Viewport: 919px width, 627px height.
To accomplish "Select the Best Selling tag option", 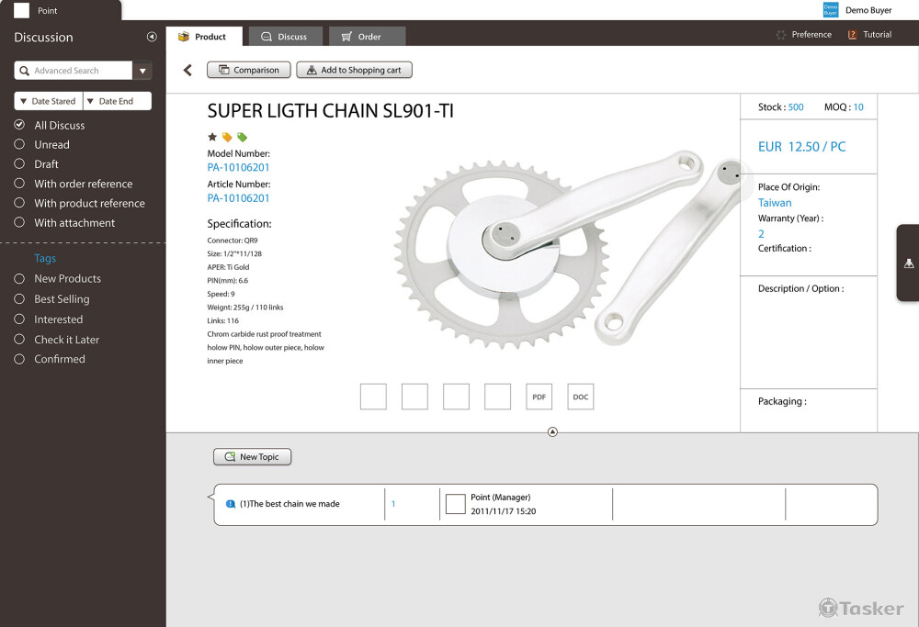I will point(19,298).
